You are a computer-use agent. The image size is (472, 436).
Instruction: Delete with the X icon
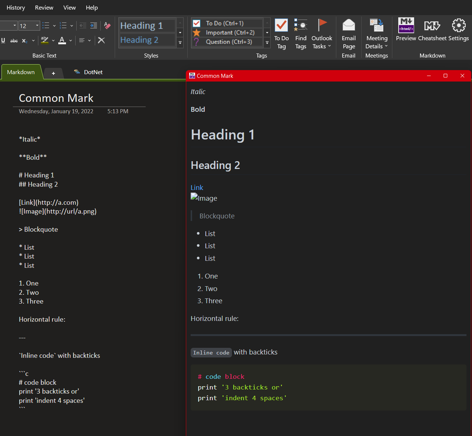[101, 41]
